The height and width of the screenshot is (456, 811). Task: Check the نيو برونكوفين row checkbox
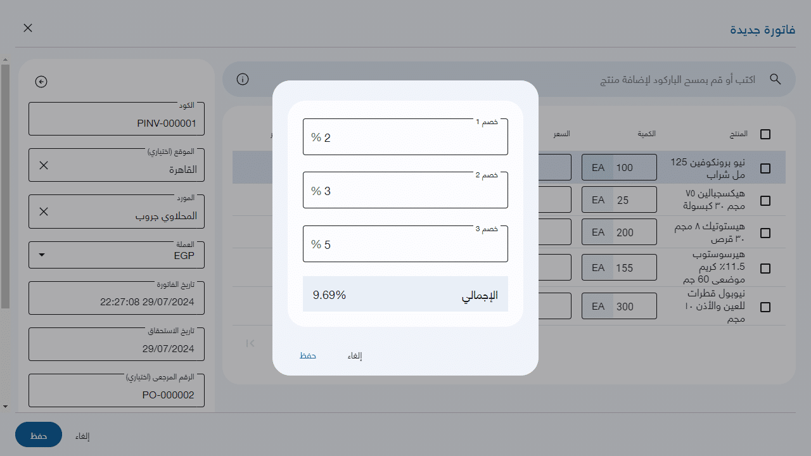tap(765, 168)
